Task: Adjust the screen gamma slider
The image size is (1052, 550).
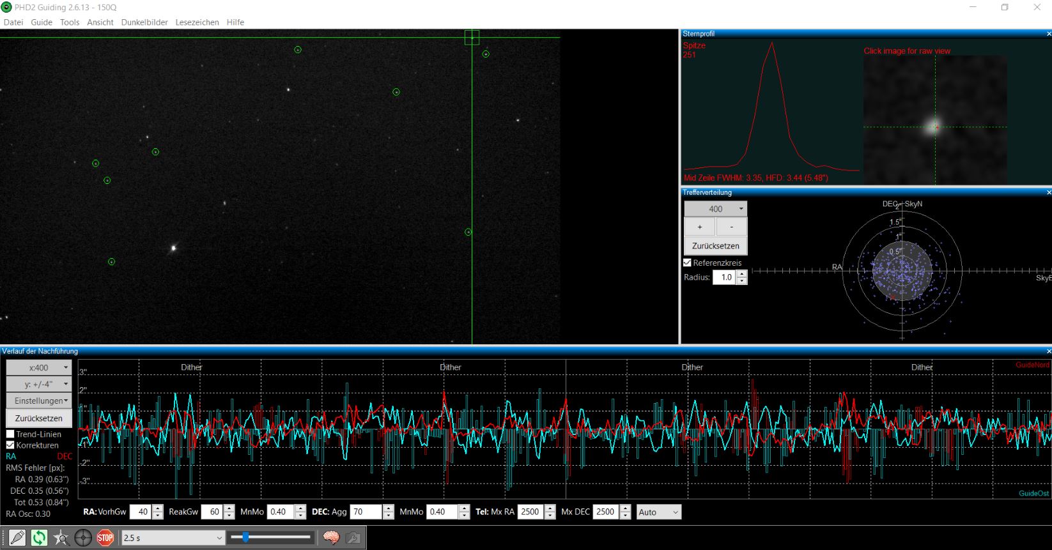Action: (x=272, y=538)
